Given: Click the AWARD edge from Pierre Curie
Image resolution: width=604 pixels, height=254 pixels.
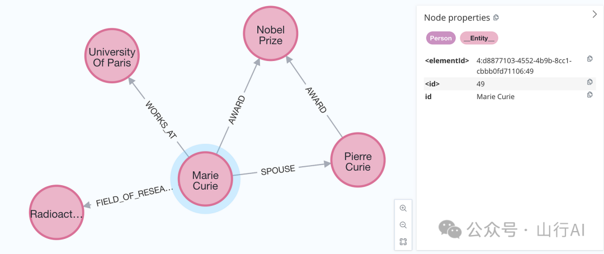Looking at the screenshot, I should (315, 100).
